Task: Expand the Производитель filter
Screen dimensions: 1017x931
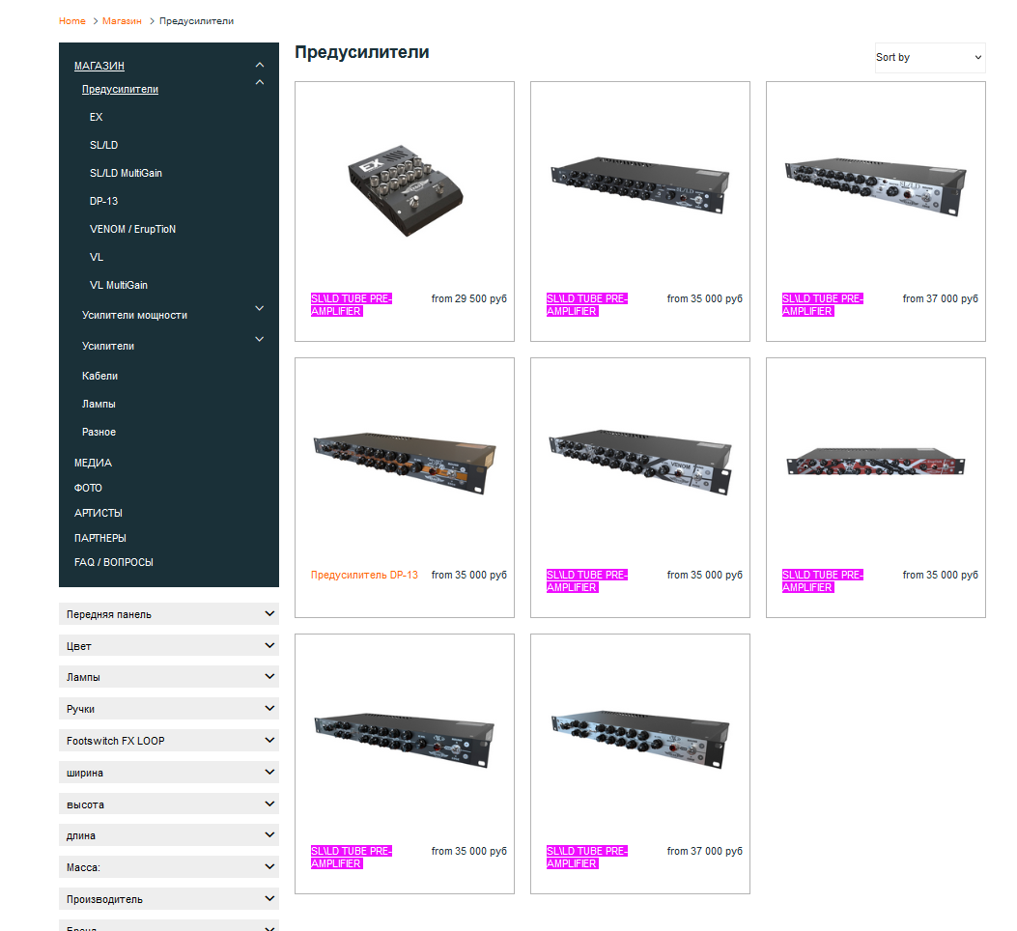Action: pos(169,898)
